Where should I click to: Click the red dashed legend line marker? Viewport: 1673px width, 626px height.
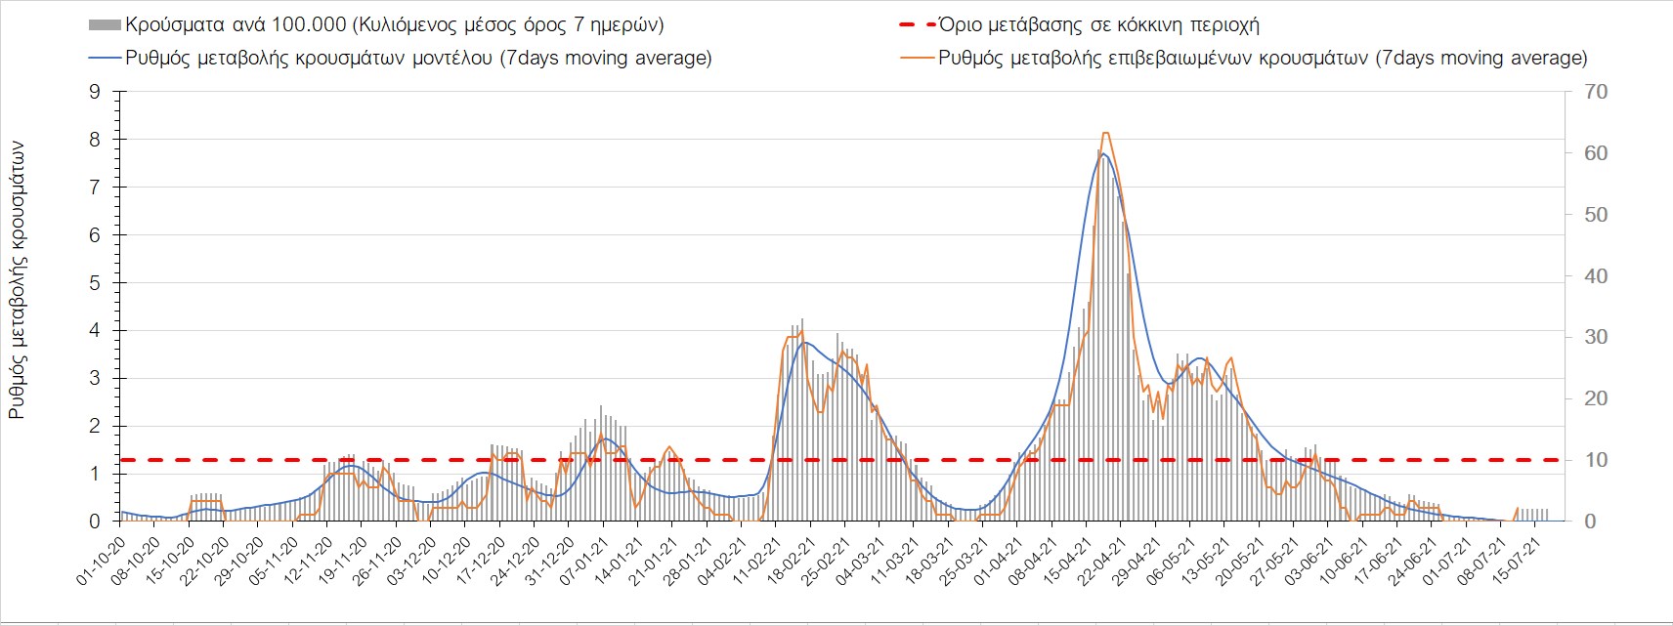click(917, 25)
